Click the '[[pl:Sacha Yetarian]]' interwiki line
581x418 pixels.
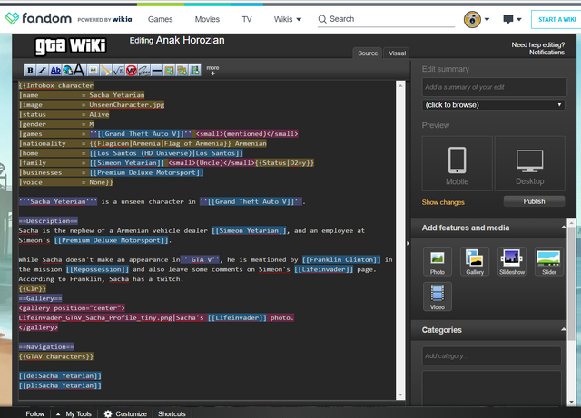[60, 385]
